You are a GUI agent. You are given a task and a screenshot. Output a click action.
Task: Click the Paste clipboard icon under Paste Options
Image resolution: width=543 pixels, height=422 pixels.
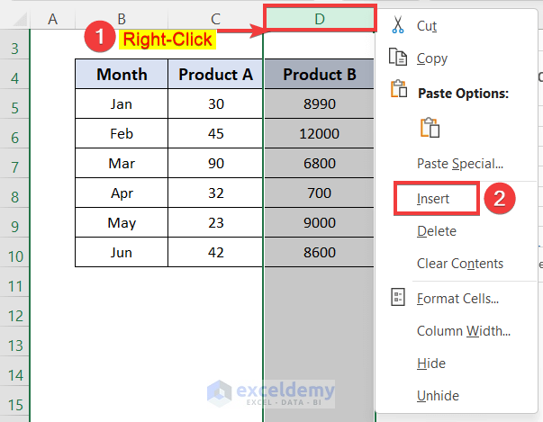[430, 127]
